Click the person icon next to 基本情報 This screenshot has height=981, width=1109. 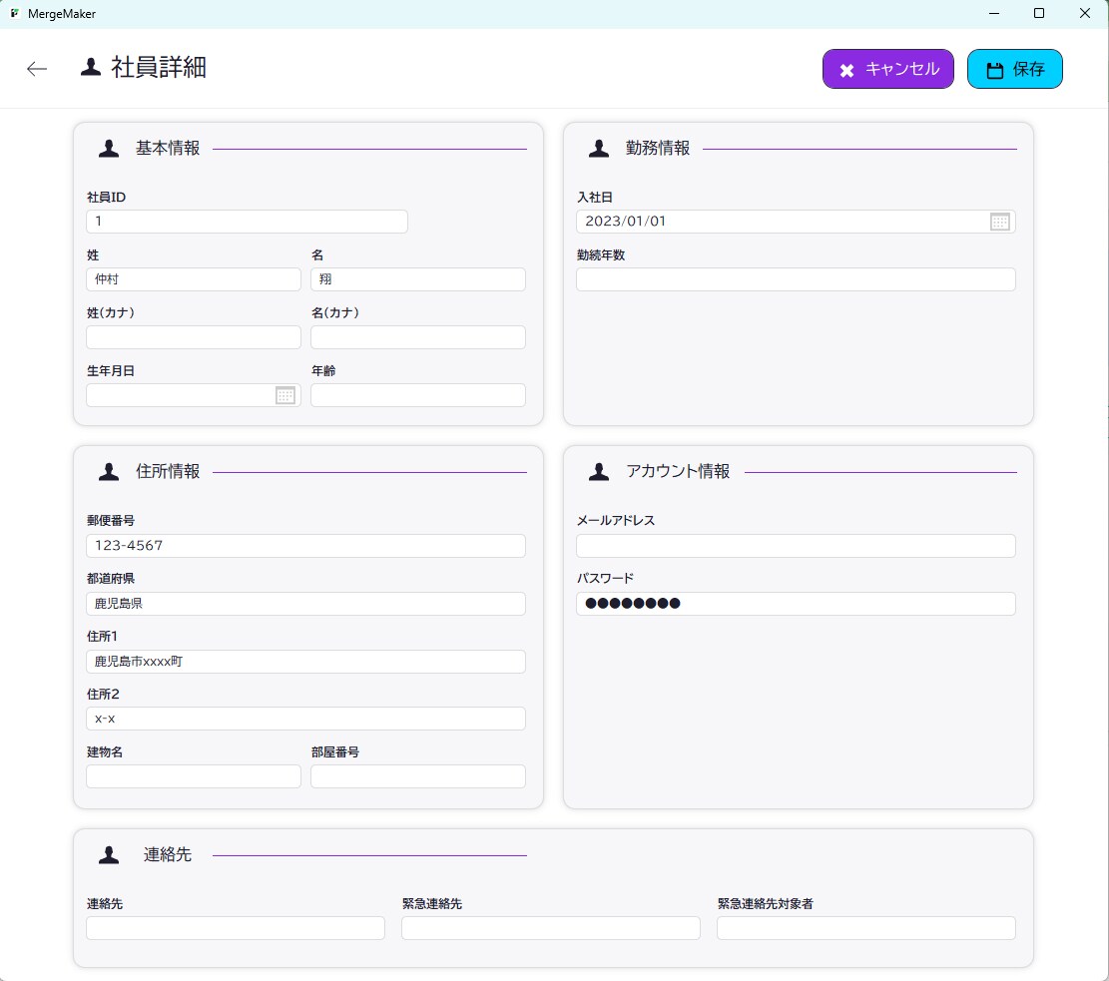click(108, 149)
